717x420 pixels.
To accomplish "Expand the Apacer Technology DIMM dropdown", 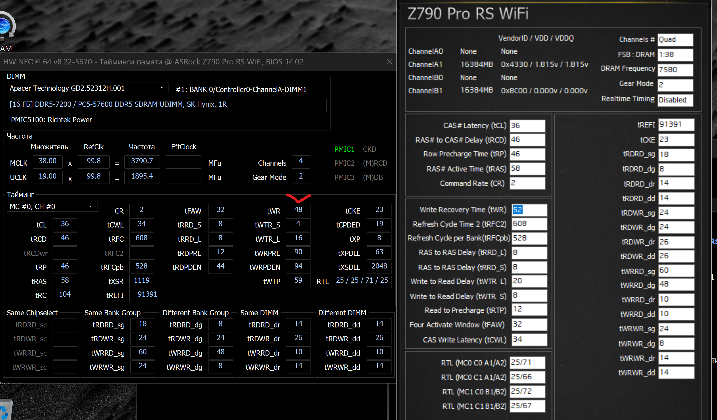I will 161,88.
